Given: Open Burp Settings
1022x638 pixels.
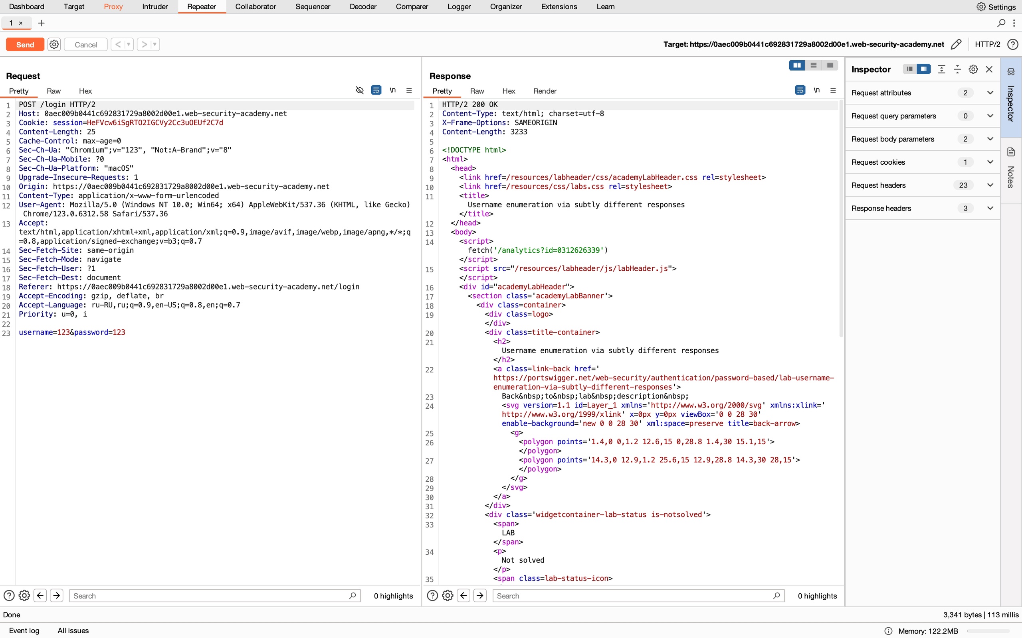Looking at the screenshot, I should [996, 7].
